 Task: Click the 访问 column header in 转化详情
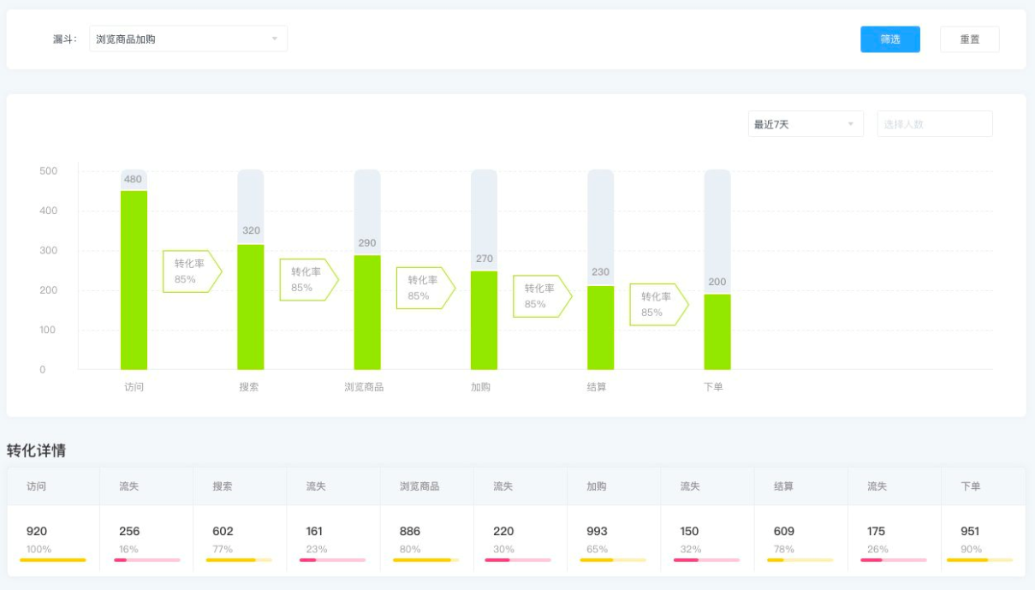pyautogui.click(x=36, y=486)
